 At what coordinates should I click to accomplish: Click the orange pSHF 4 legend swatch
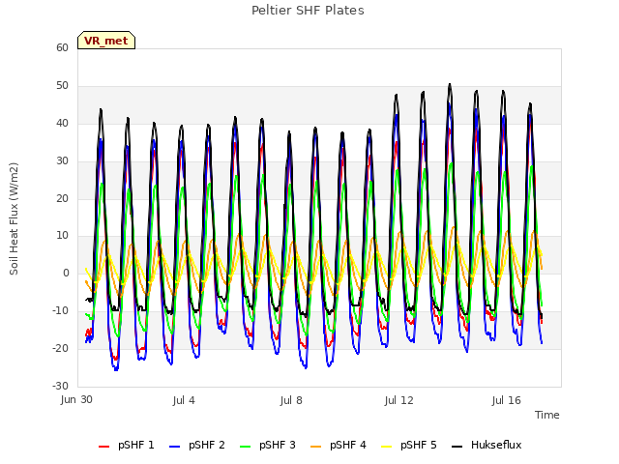point(316,447)
